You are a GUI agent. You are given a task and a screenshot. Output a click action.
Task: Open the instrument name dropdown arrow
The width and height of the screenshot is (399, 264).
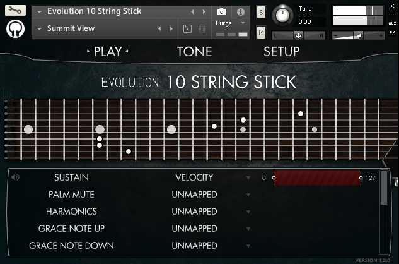point(40,12)
